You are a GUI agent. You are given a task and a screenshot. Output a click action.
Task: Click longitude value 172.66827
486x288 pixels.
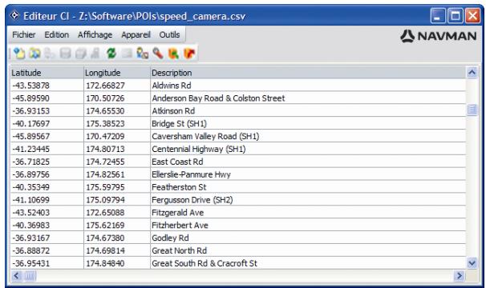[x=105, y=86]
